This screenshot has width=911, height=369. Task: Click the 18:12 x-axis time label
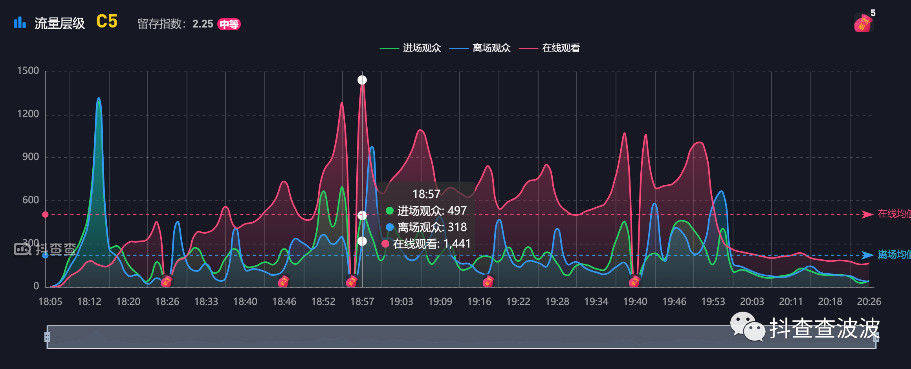point(89,301)
